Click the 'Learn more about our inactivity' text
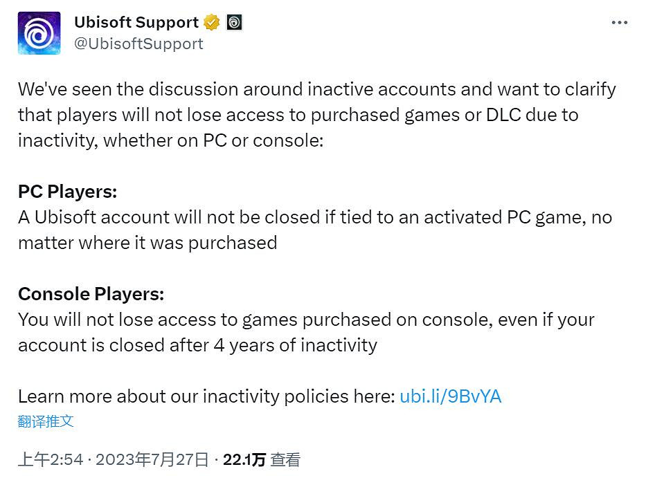 (206, 396)
